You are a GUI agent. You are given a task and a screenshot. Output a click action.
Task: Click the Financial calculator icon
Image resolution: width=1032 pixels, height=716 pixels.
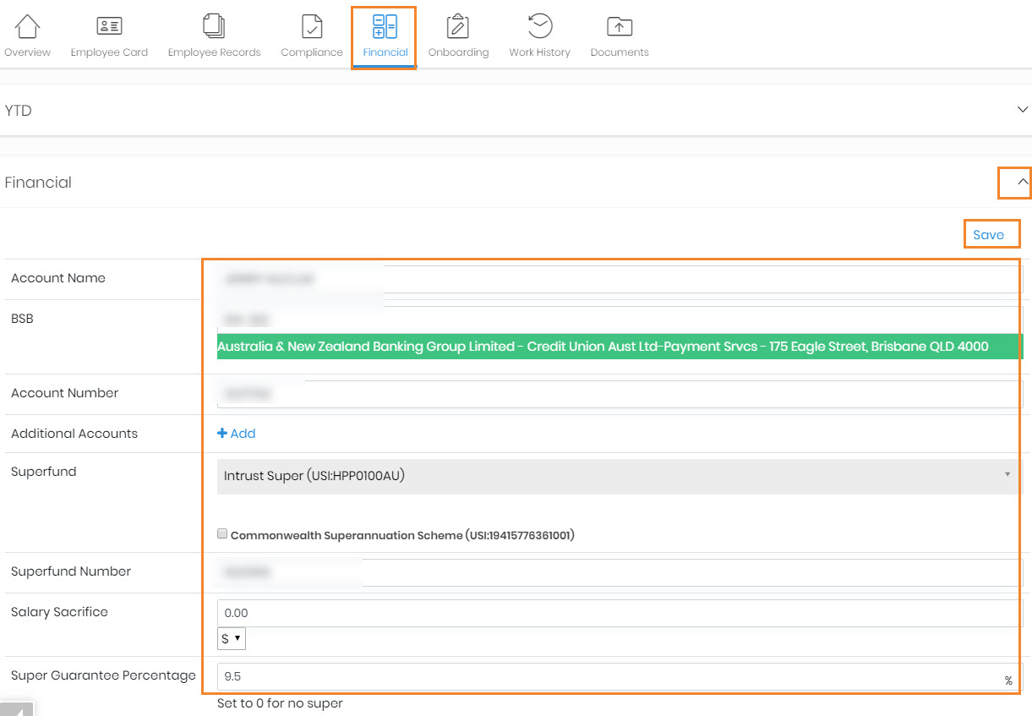pyautogui.click(x=385, y=26)
